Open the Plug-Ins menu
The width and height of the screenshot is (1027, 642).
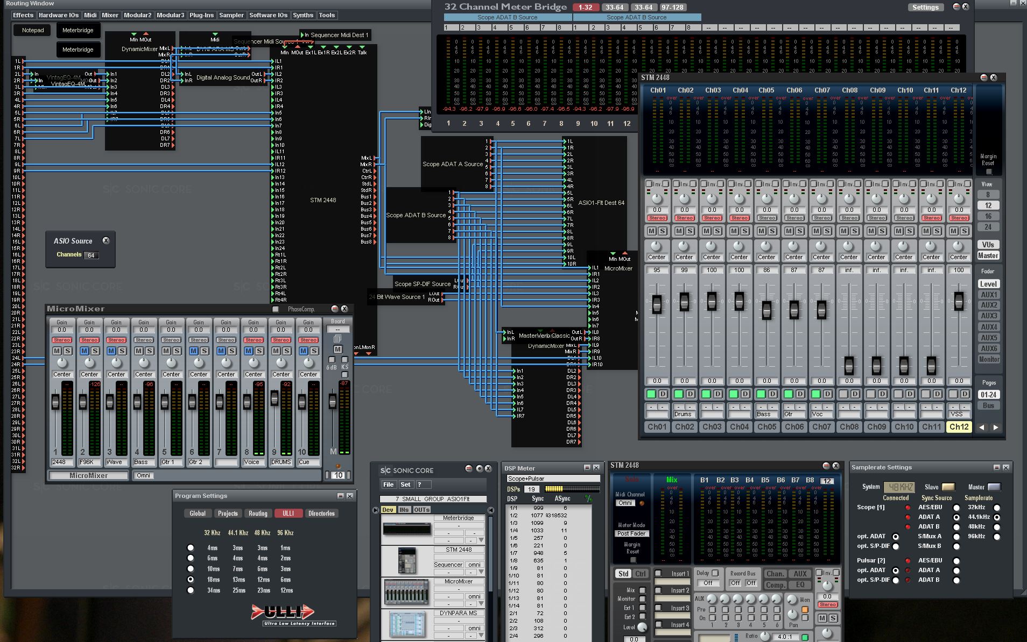click(202, 15)
